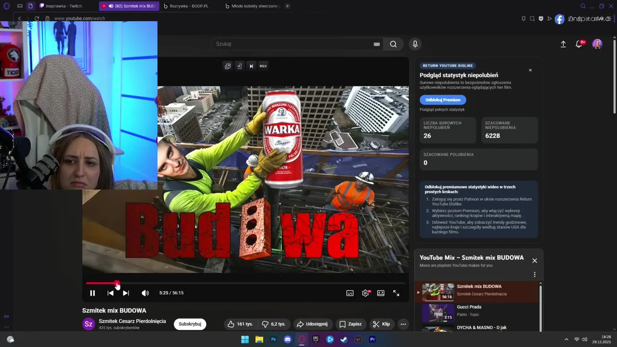Open the GX Corner gamepad icon
Viewport: 617px width, 347px height.
(20, 6)
